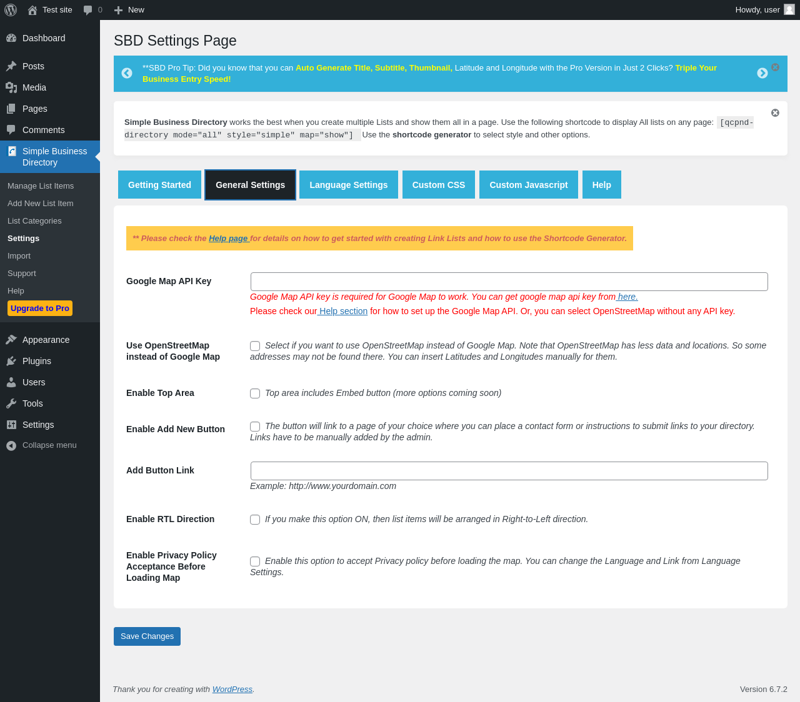Click the Collapse menu label
Screen dimensions: 800x702
pos(49,445)
